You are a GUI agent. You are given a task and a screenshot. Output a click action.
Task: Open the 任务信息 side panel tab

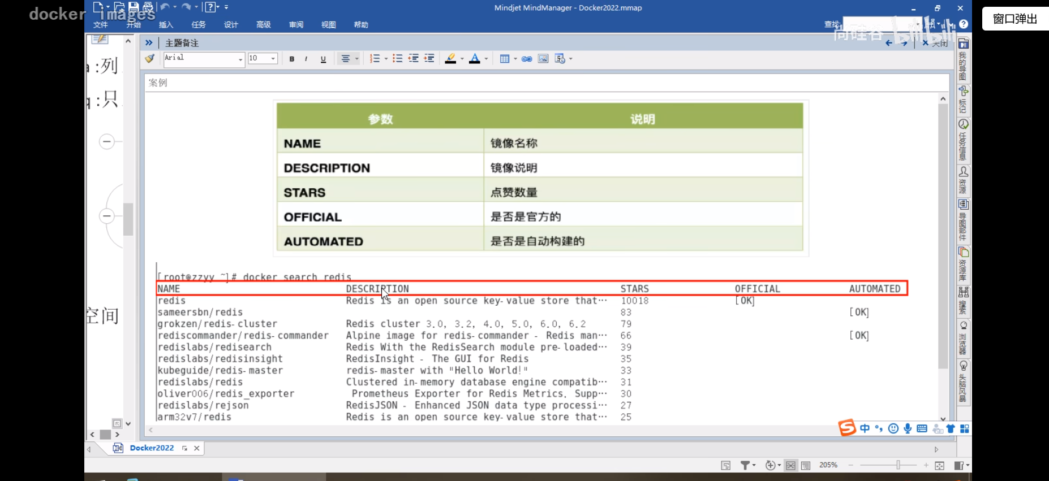963,140
